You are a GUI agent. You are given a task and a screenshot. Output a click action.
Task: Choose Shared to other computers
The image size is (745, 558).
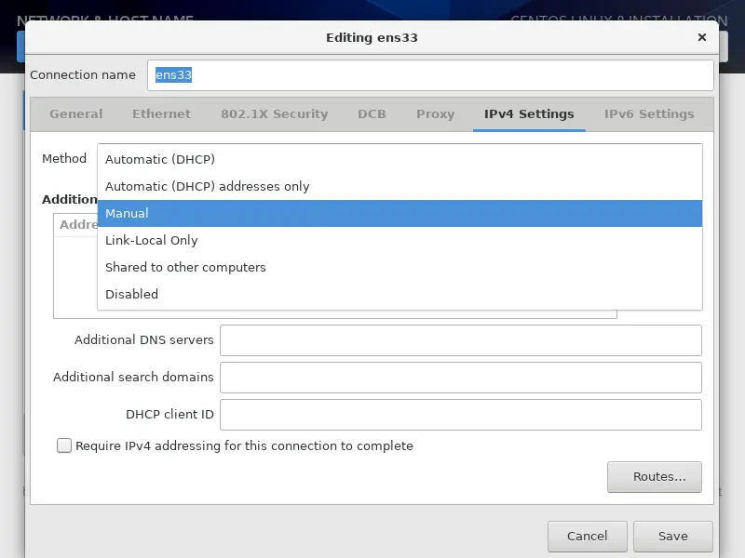[x=185, y=267]
